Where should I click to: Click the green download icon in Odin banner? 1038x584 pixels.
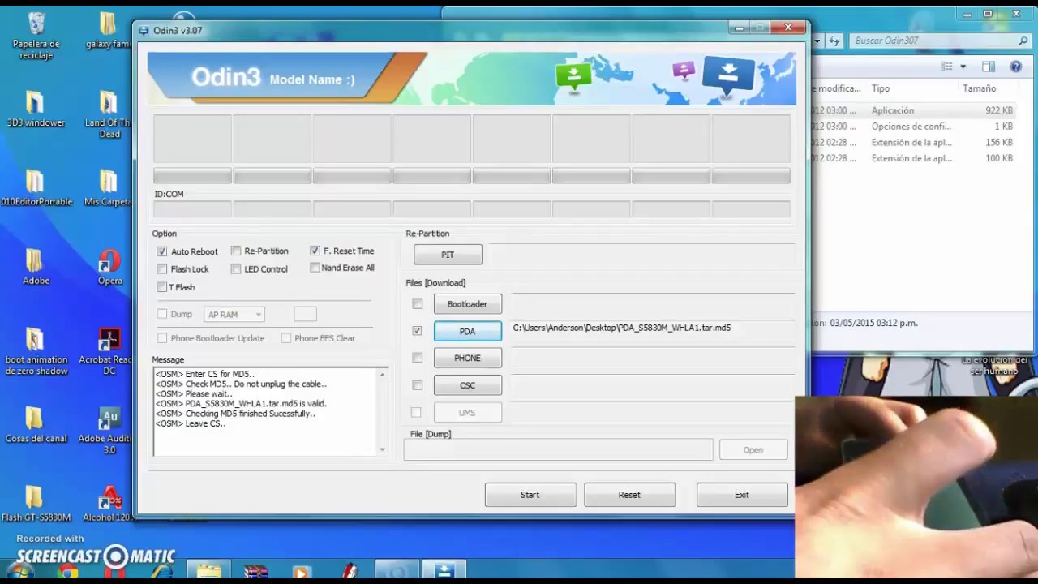[x=573, y=76]
